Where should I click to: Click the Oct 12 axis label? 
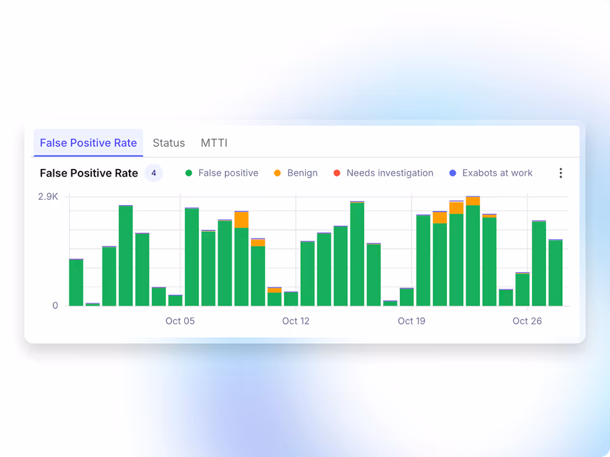(296, 321)
